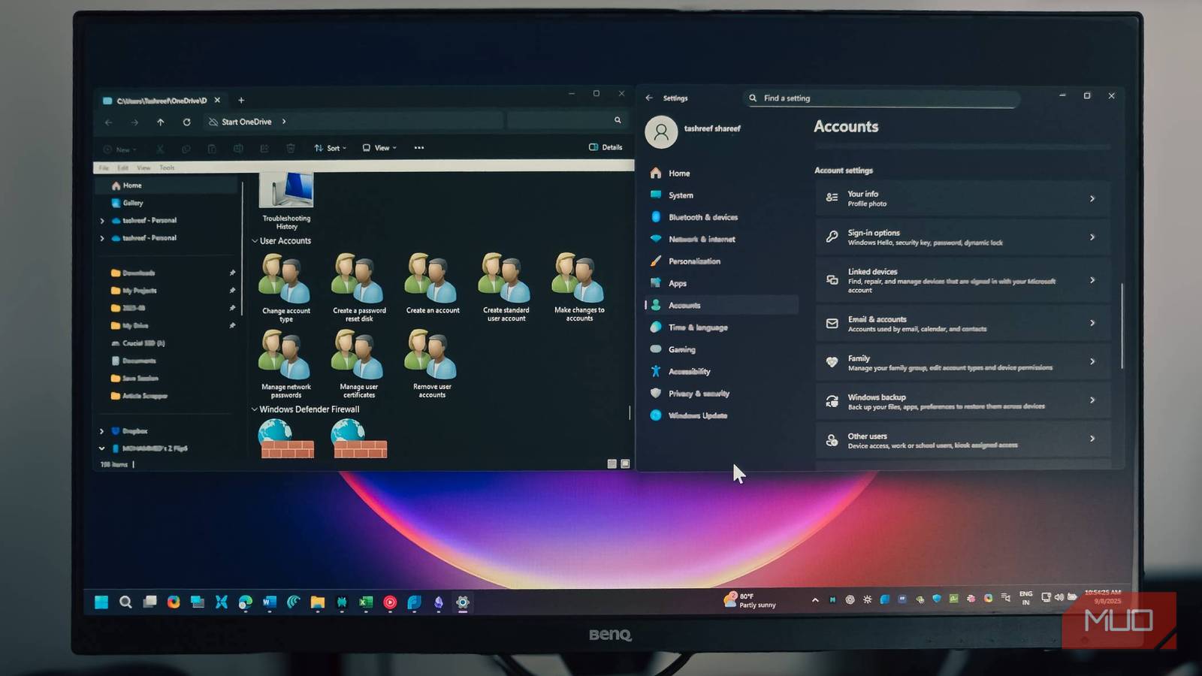Open taskbar Search
The width and height of the screenshot is (1202, 676).
pos(125,602)
